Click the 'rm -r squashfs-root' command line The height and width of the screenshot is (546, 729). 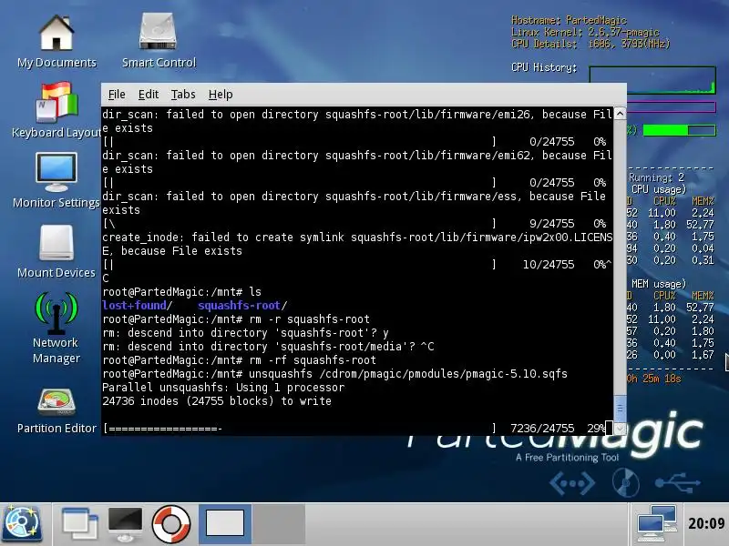click(x=236, y=319)
